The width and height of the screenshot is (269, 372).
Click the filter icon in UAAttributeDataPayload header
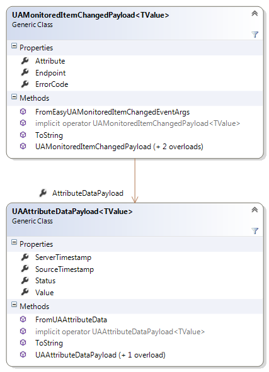pyautogui.click(x=255, y=231)
